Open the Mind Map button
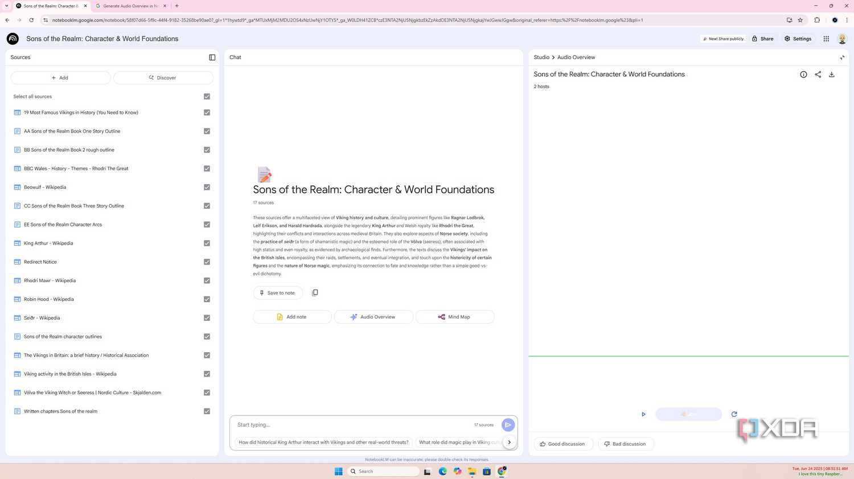This screenshot has width=854, height=479. coord(455,317)
